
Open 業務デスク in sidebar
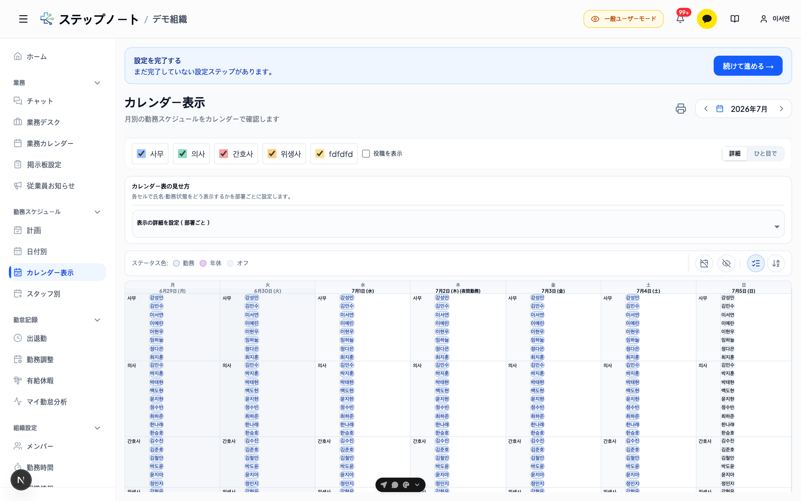click(x=58, y=122)
